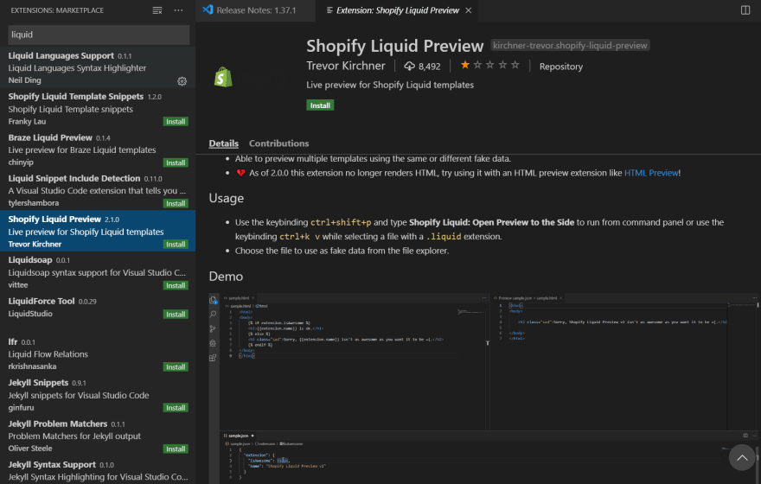The width and height of the screenshot is (761, 484).
Task: Open gear settings for Liquid Languages Support
Action: tap(182, 81)
